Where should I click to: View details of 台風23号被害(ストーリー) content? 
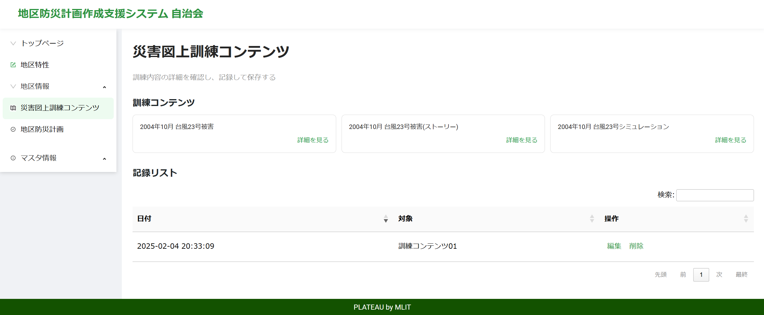click(x=522, y=140)
